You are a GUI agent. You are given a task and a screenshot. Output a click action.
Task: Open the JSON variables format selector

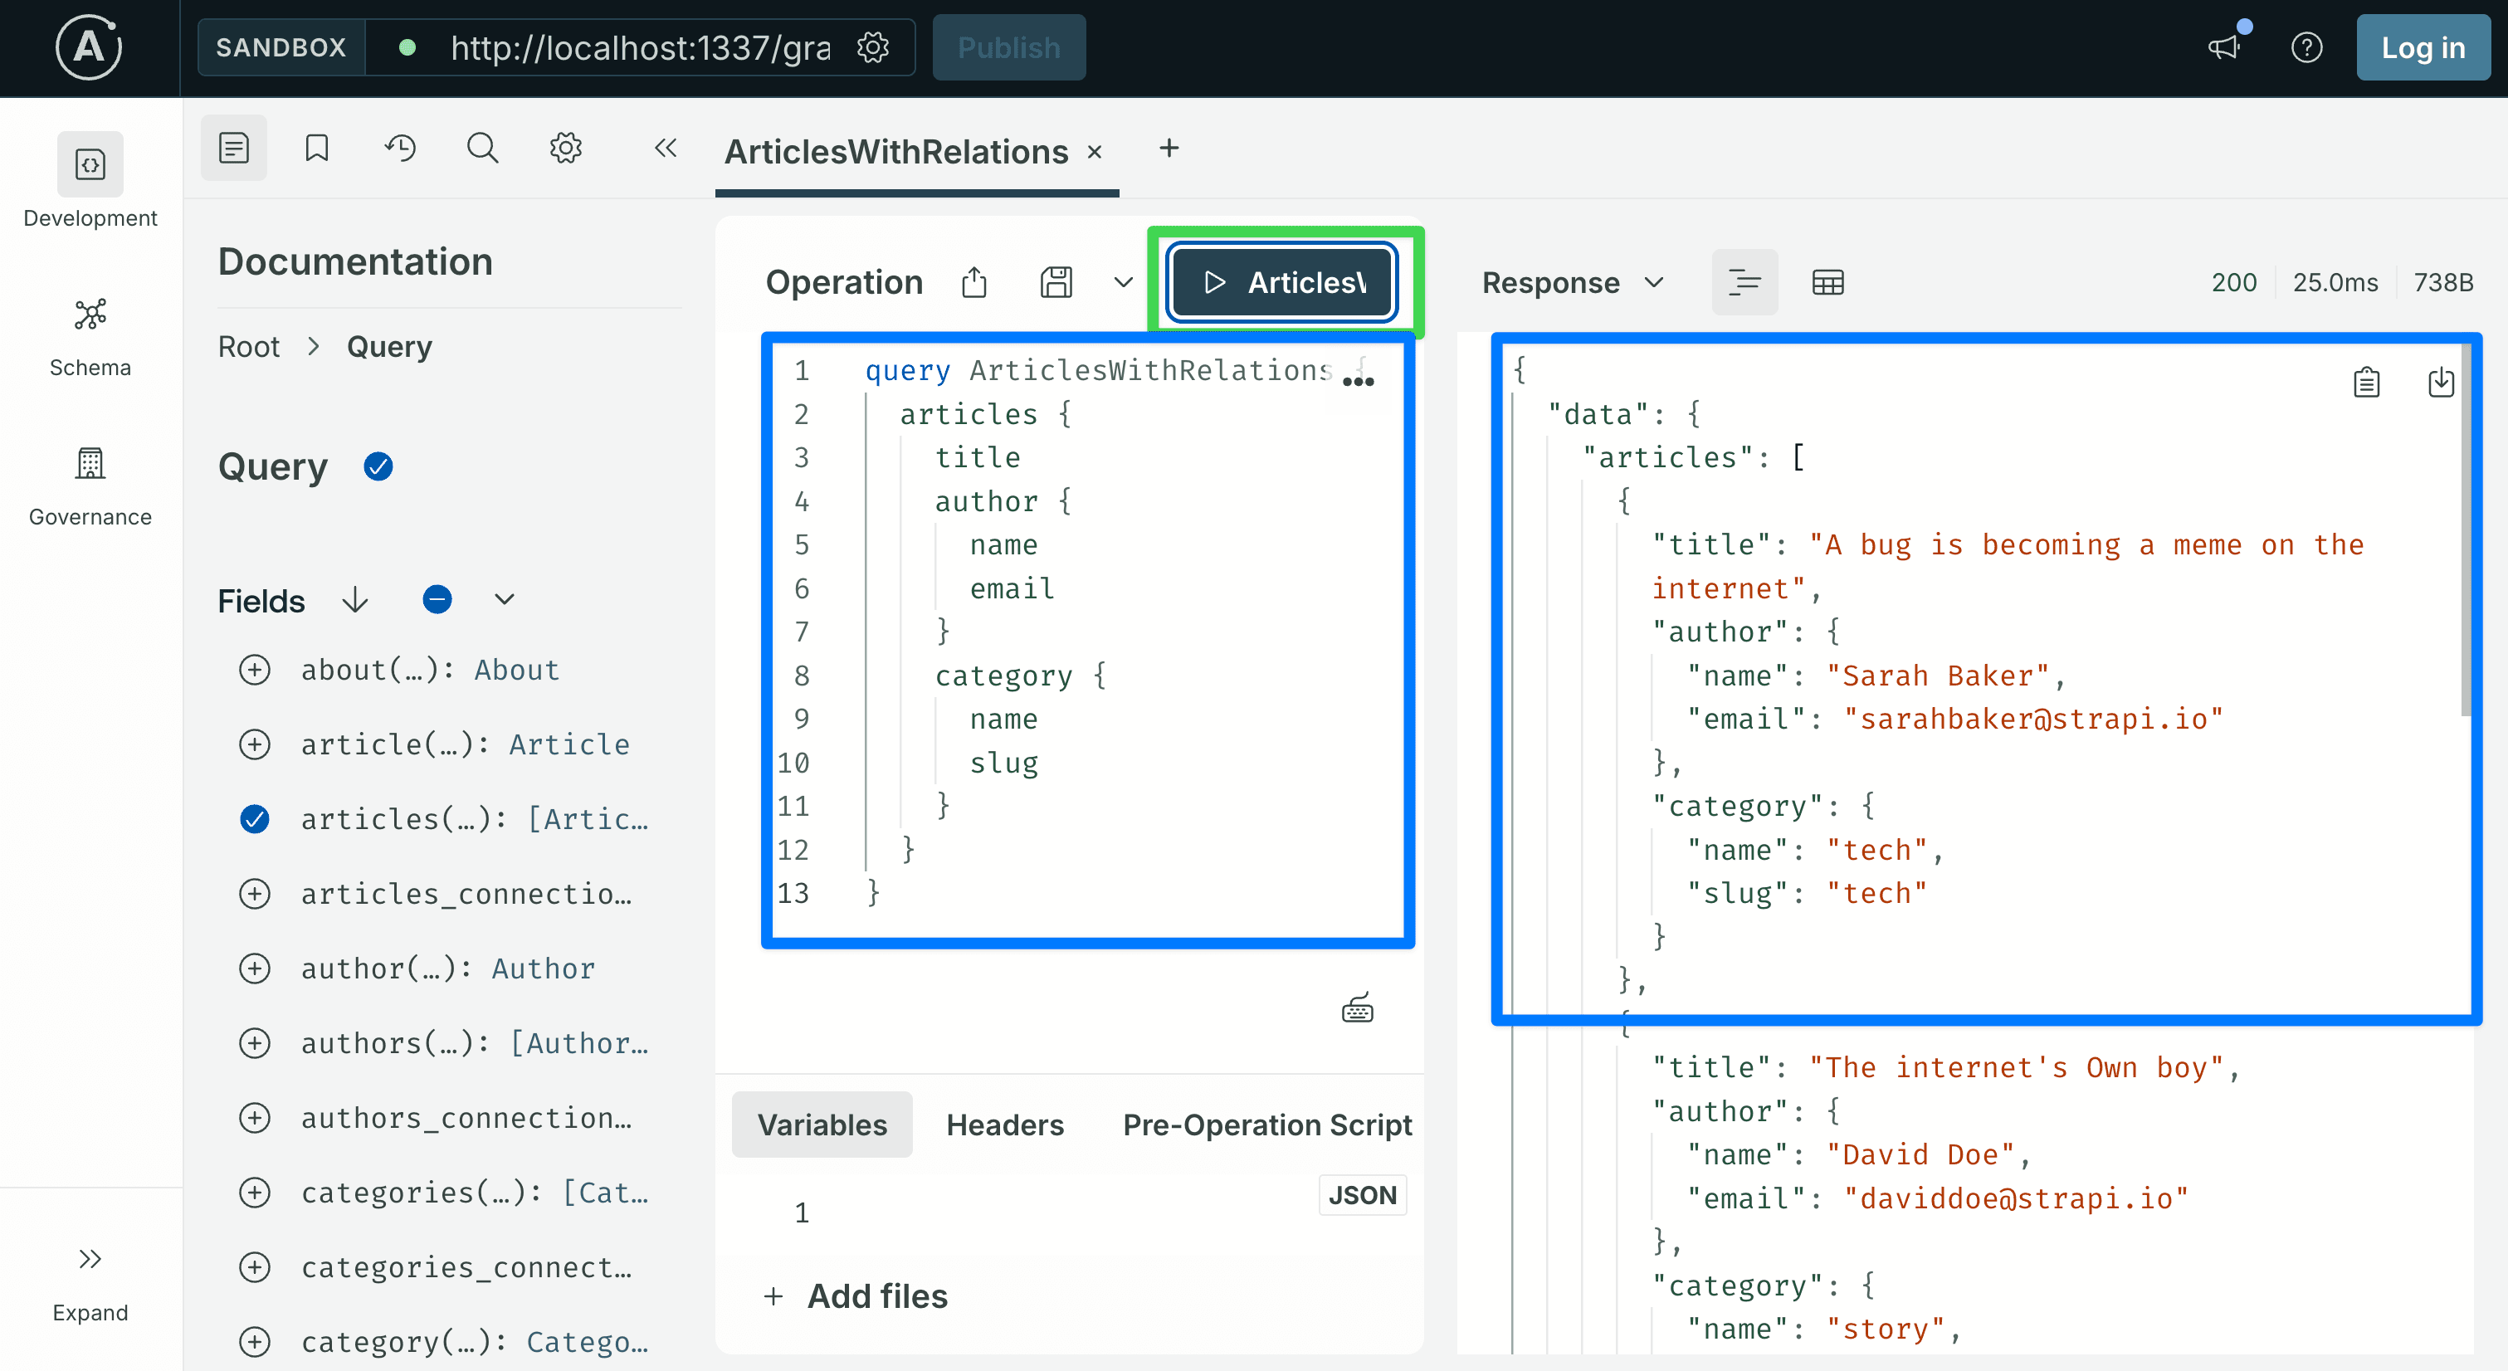(1362, 1196)
